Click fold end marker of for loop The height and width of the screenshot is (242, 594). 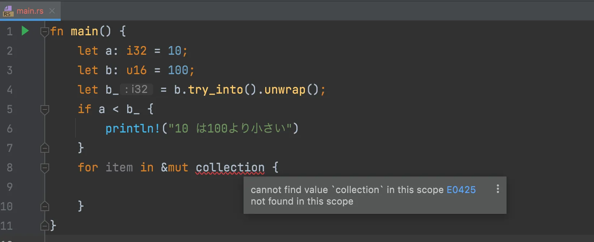point(44,206)
